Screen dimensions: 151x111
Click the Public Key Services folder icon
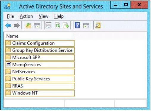tap(8, 79)
